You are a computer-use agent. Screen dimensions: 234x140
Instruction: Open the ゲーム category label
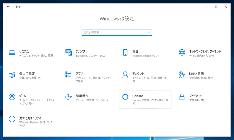23,96
